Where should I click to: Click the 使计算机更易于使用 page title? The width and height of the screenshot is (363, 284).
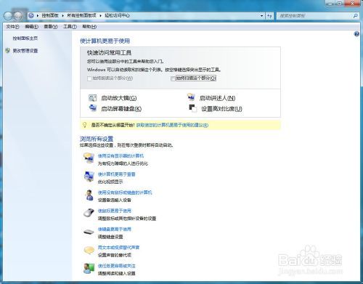(105, 41)
